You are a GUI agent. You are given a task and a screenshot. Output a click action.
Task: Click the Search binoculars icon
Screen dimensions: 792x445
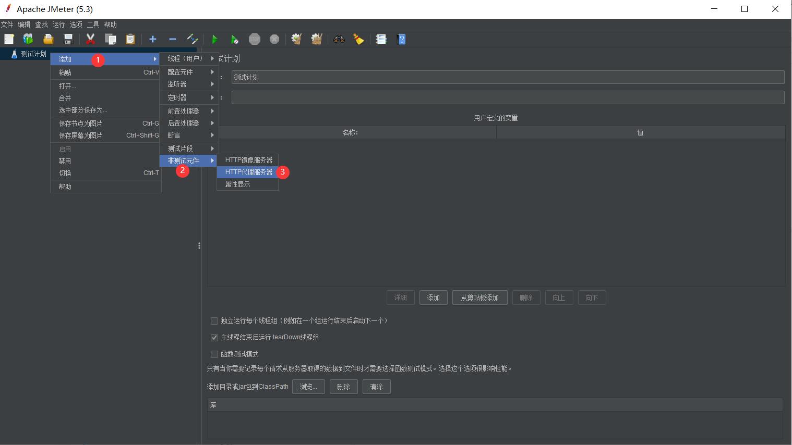(x=339, y=39)
